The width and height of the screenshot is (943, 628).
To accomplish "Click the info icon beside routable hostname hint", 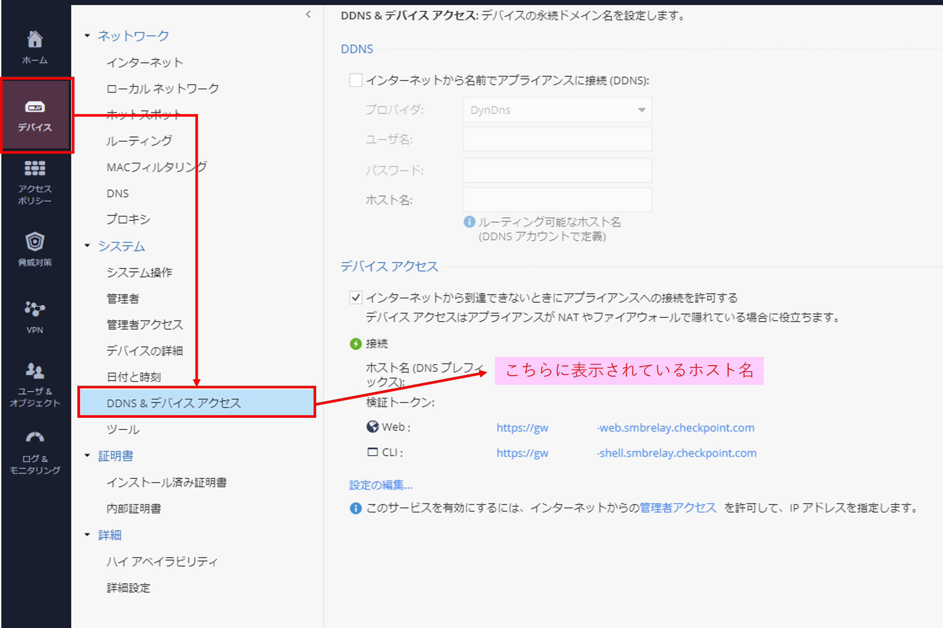I will (x=469, y=222).
